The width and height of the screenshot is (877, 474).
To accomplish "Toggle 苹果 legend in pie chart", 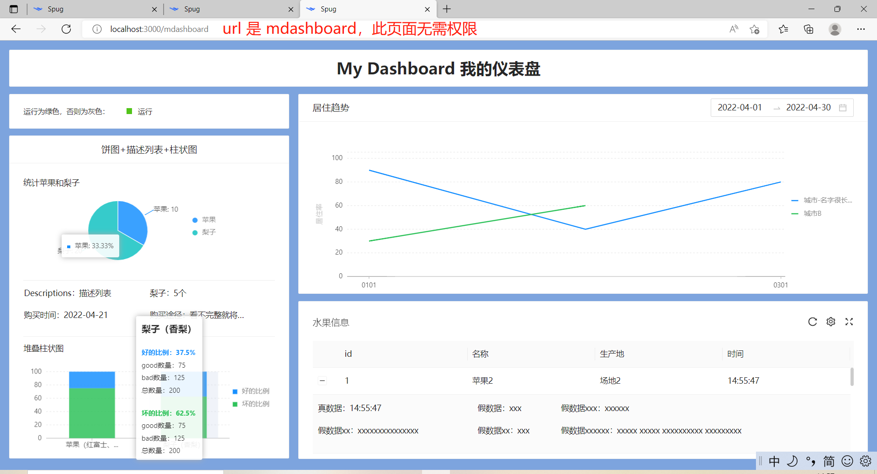I will pos(204,220).
